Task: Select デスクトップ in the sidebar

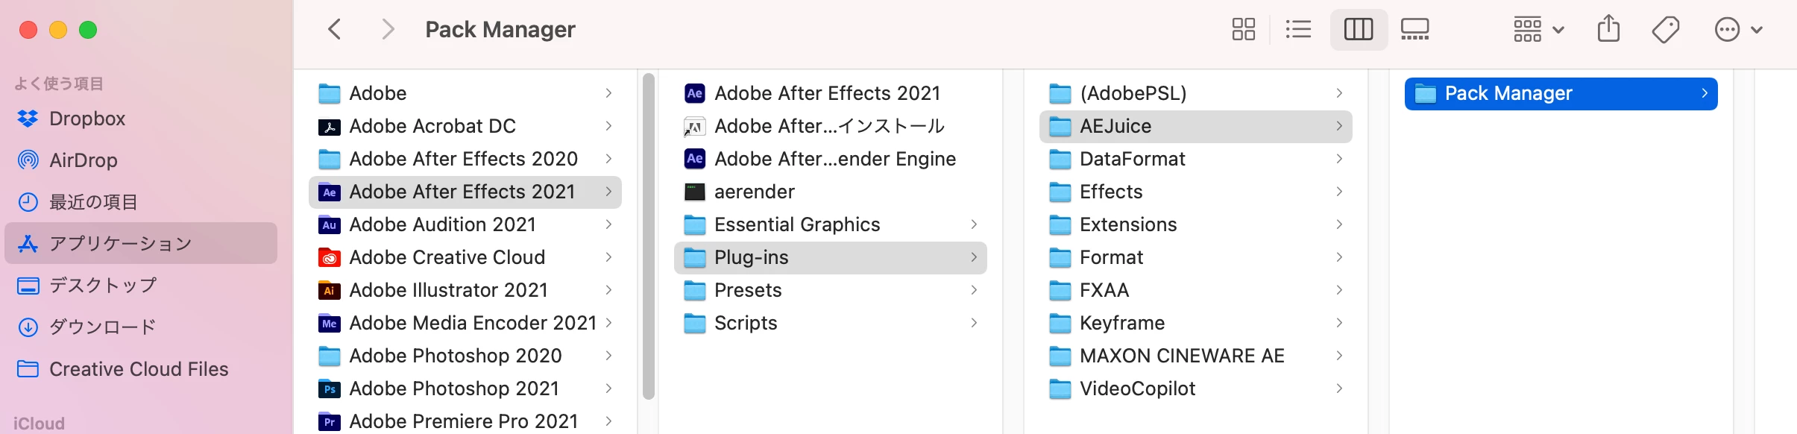Action: pos(103,286)
